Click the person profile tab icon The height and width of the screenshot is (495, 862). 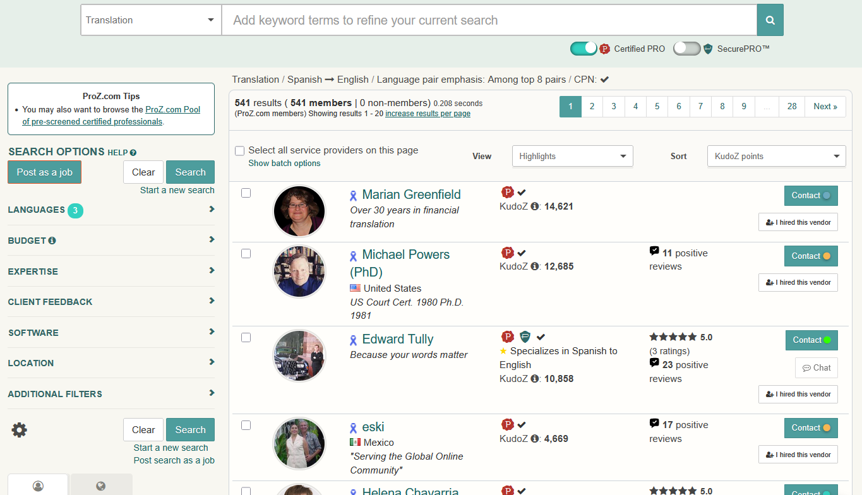38,486
